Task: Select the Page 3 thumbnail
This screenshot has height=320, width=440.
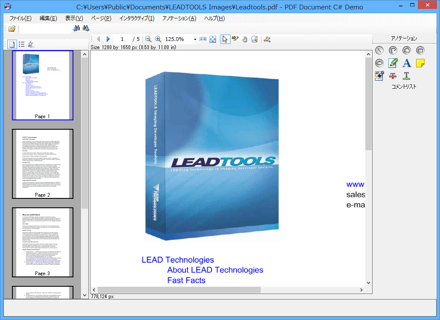Action: pyautogui.click(x=43, y=242)
